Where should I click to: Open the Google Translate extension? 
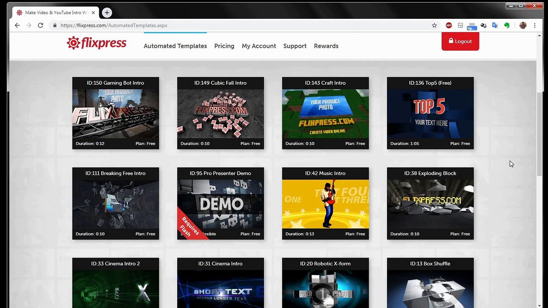495,25
